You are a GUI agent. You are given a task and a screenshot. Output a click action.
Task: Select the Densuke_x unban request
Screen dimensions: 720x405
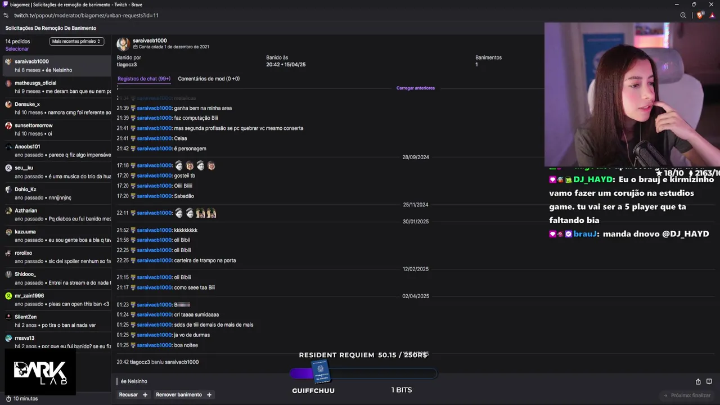[56, 108]
